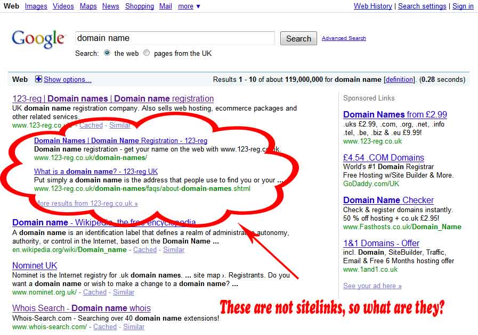Click the Web item in top navigation

pyautogui.click(x=11, y=6)
